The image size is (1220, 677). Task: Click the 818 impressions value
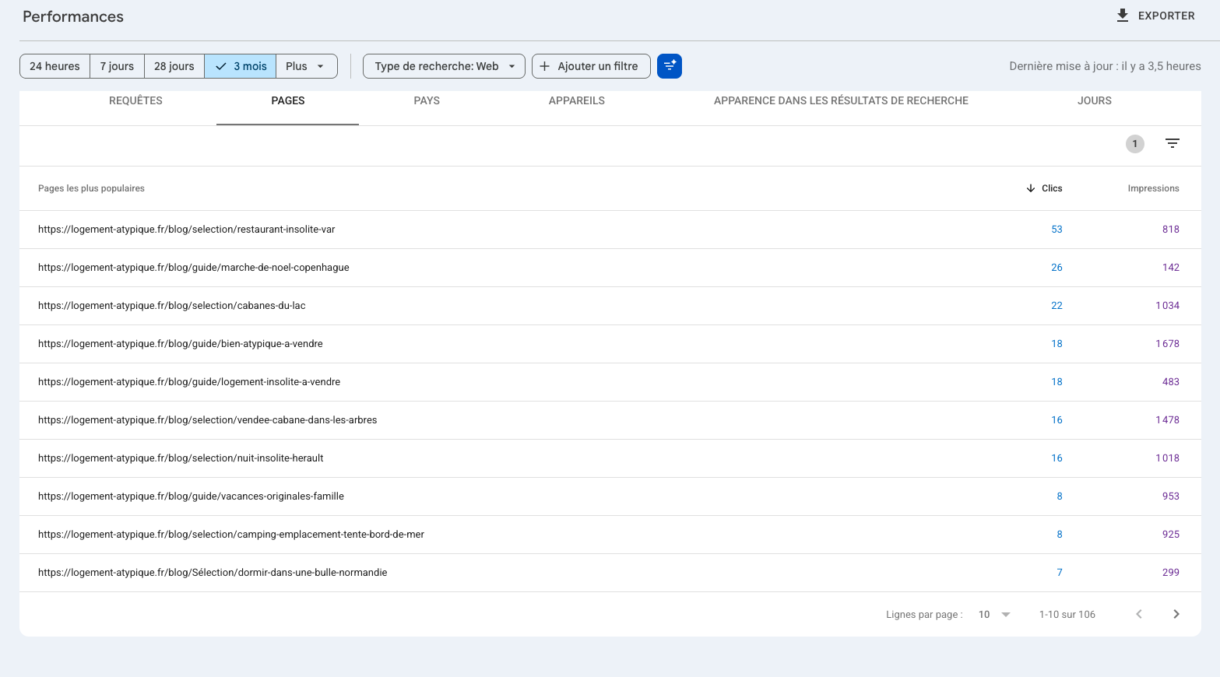(1171, 230)
